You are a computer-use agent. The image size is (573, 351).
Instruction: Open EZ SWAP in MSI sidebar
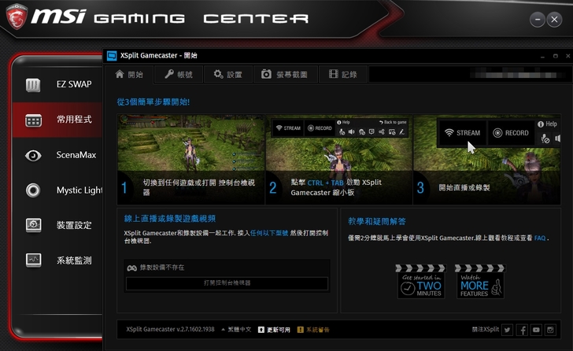coord(58,84)
